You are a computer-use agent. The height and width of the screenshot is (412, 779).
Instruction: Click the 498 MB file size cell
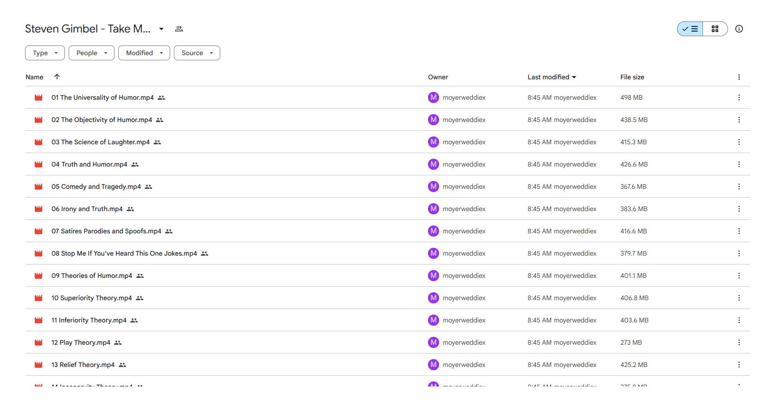coord(632,97)
